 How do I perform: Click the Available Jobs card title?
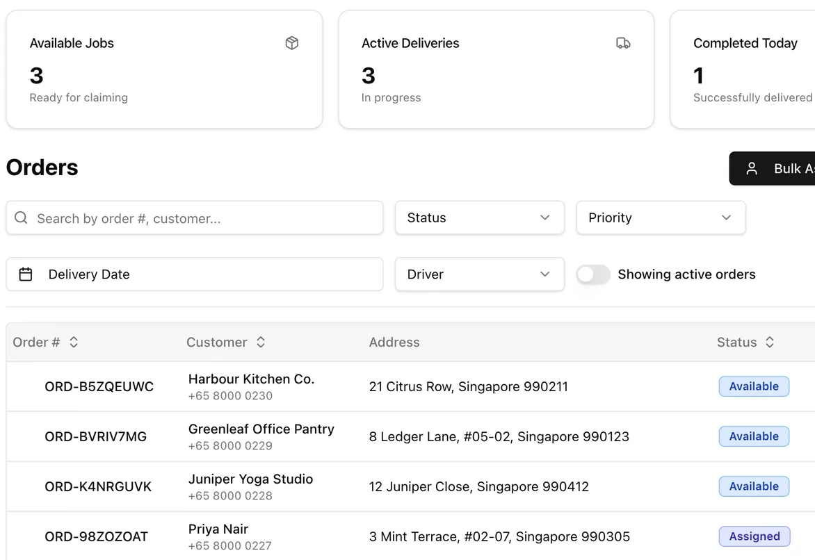72,43
